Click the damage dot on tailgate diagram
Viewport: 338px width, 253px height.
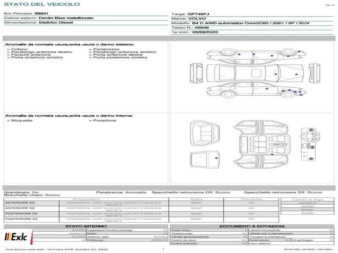click(x=216, y=158)
